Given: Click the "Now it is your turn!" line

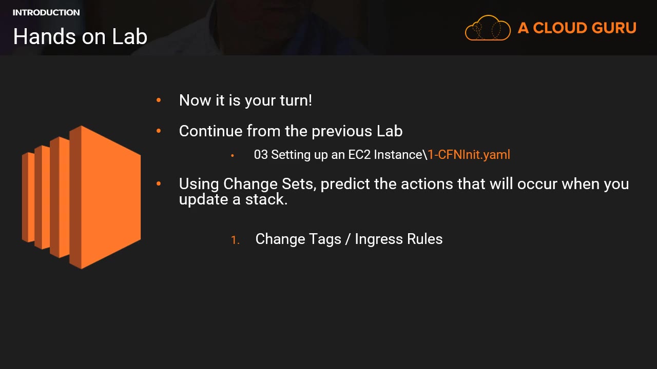Looking at the screenshot, I should coord(245,100).
